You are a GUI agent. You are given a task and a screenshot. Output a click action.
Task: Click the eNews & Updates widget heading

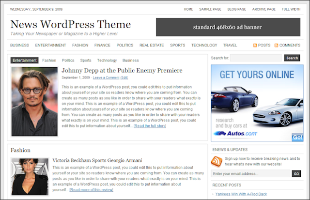point(230,150)
